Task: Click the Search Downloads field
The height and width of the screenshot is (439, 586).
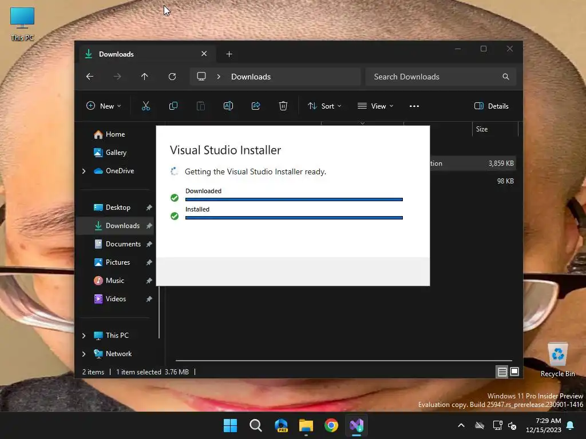Action: pos(441,77)
